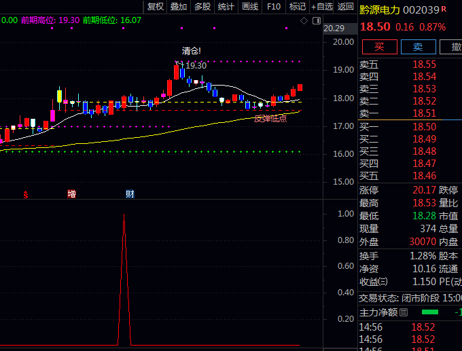The height and width of the screenshot is (351, 462).
Task: Click the 交易状态 status text
Action: pyautogui.click(x=410, y=298)
